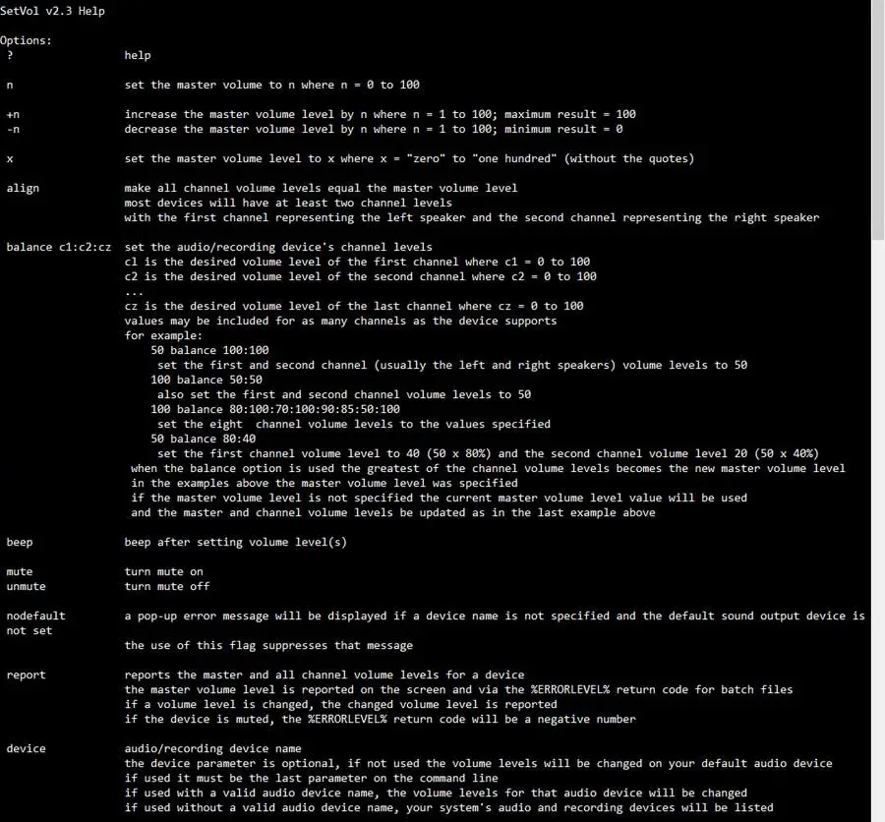Click 'also set the first and second channel' line
This screenshot has height=822, width=885.
(x=344, y=394)
